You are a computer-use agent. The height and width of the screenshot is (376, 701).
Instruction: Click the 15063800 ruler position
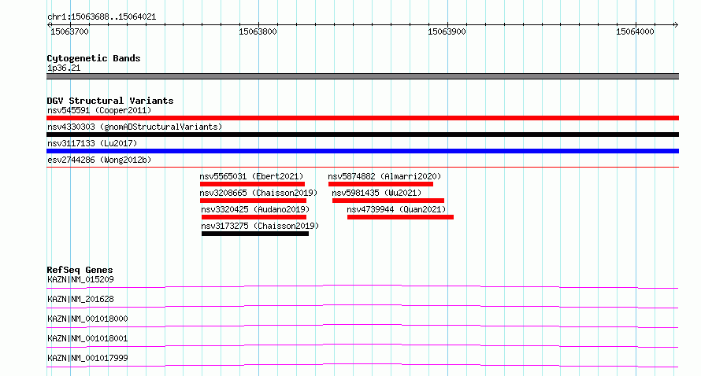click(x=258, y=31)
